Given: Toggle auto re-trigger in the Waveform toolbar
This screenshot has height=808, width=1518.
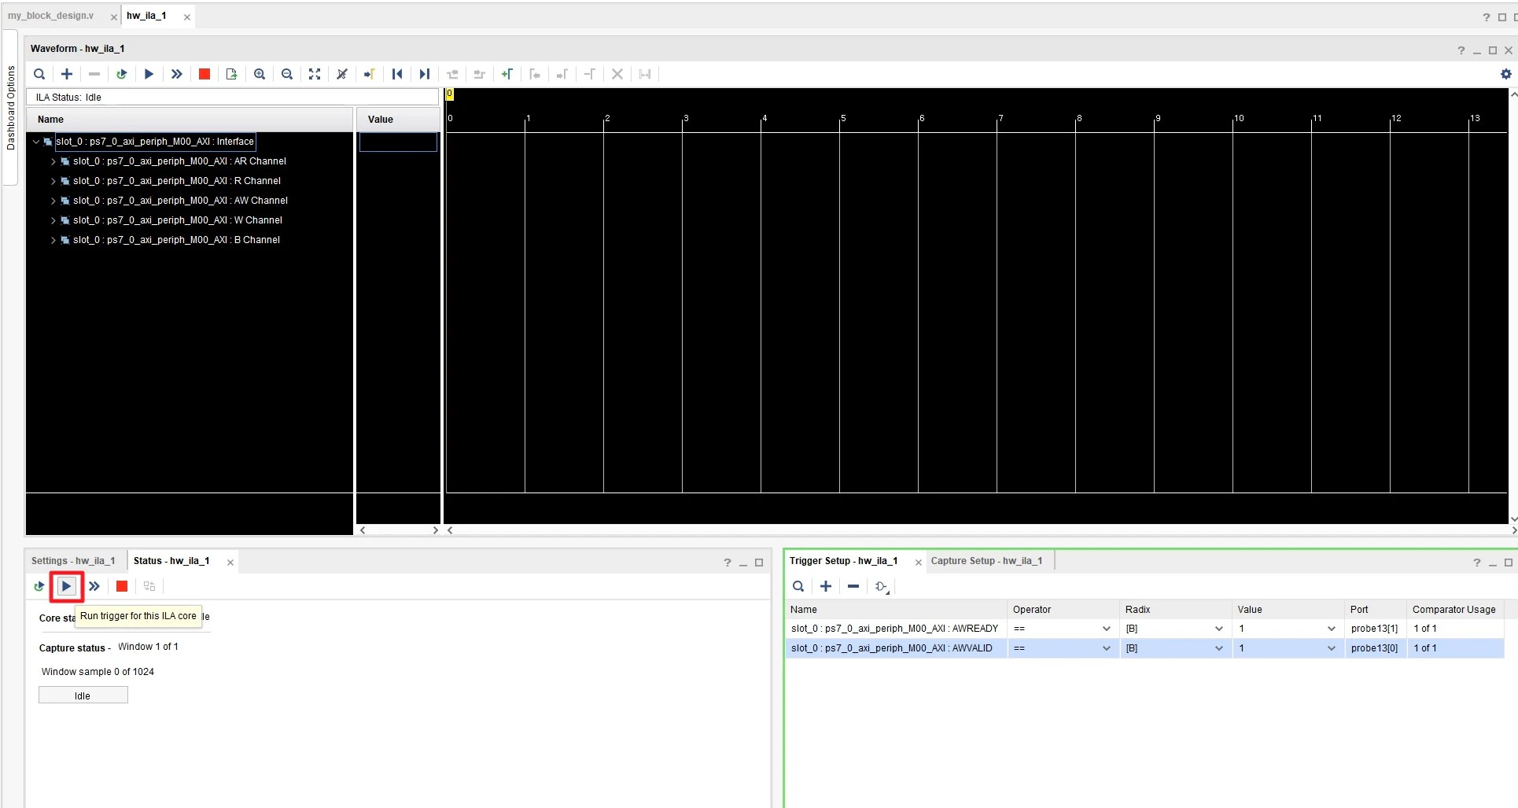Looking at the screenshot, I should tap(121, 74).
